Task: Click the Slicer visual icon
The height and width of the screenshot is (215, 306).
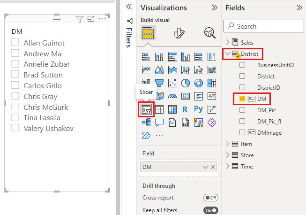Action: click(x=146, y=109)
